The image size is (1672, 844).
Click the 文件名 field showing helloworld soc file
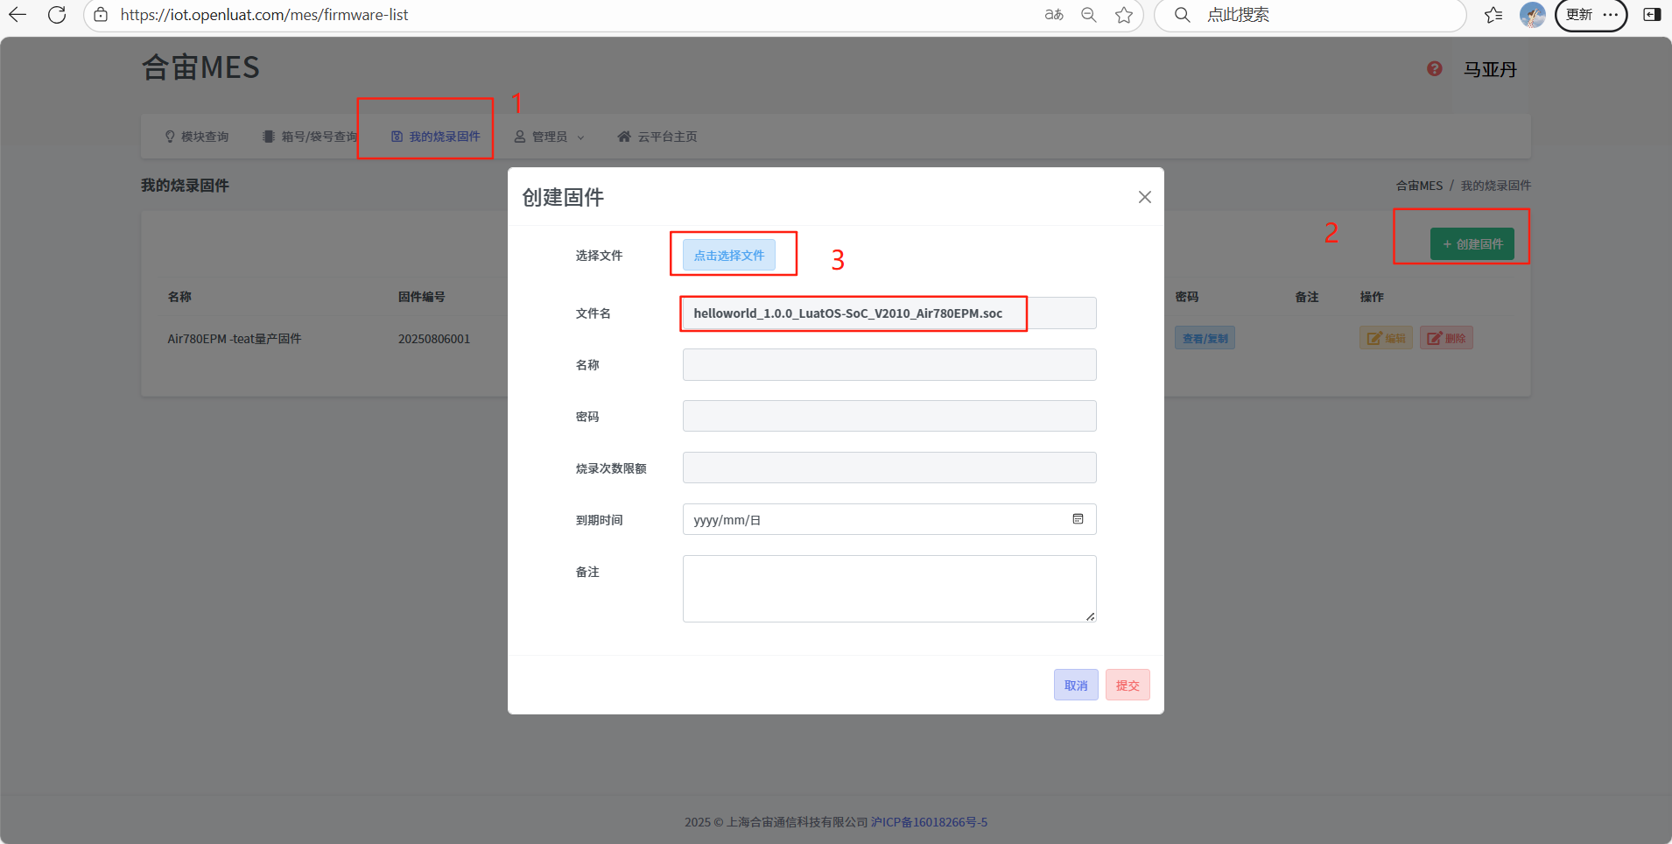tap(889, 313)
